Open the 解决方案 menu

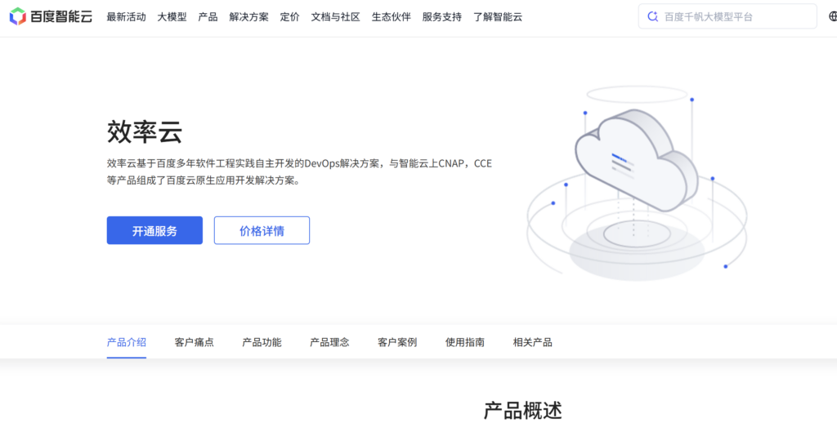pyautogui.click(x=248, y=17)
